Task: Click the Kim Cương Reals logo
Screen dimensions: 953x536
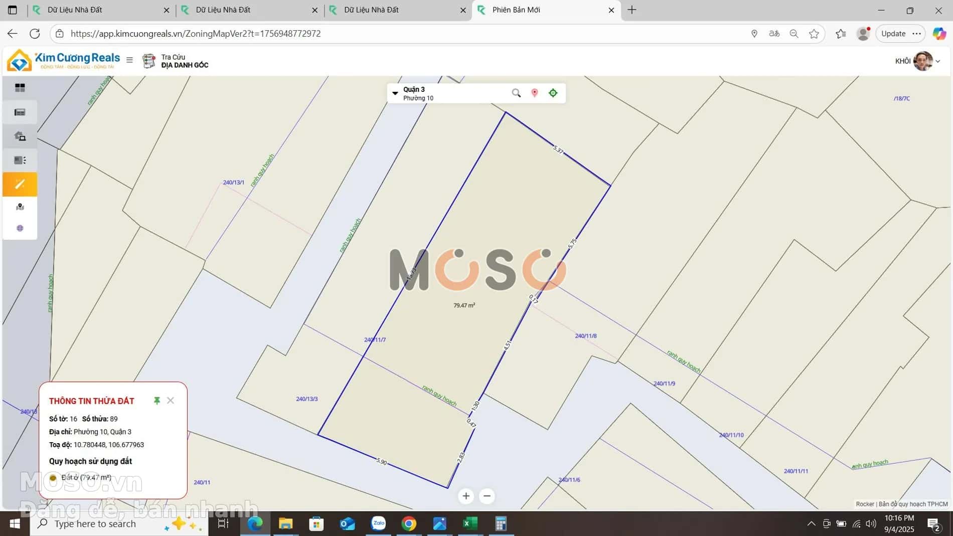Action: (63, 60)
